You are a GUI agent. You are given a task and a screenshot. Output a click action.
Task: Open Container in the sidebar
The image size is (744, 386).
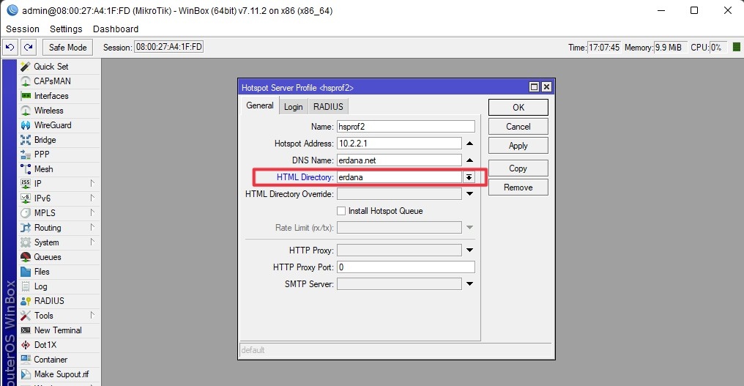point(51,360)
